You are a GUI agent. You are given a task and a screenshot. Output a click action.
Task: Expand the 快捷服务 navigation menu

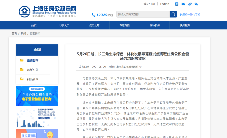pos(185,25)
